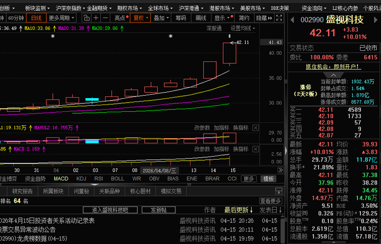Select the MACD indicator tab
The height and width of the screenshot is (244, 381).
[61, 179]
